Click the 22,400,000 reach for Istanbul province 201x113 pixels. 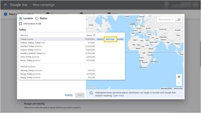(90, 46)
